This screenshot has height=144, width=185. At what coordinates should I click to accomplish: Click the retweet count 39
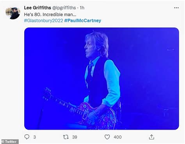point(75,137)
